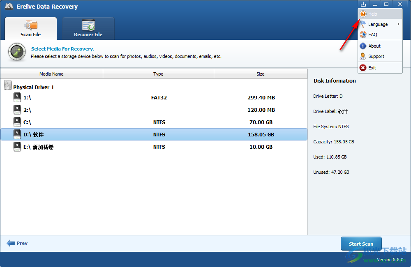Select the C:\ NTFS drive row
411x267 pixels.
click(154, 122)
